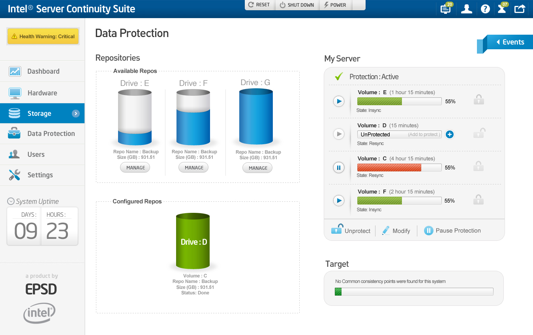This screenshot has width=533, height=335.
Task: Toggle the lock icon for Volume C
Action: [479, 166]
